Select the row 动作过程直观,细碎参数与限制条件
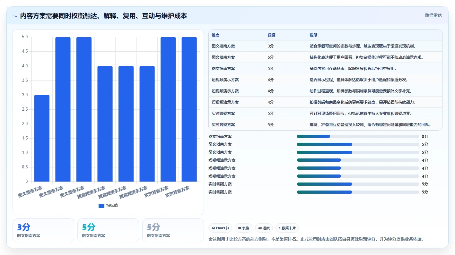The width and height of the screenshot is (455, 255). pos(325,91)
